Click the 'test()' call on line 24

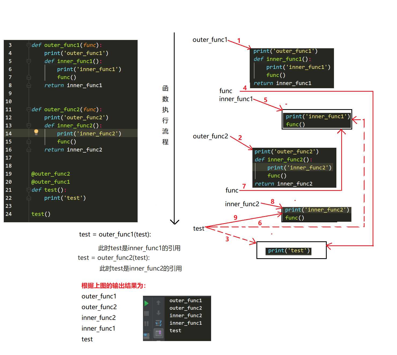coord(41,214)
